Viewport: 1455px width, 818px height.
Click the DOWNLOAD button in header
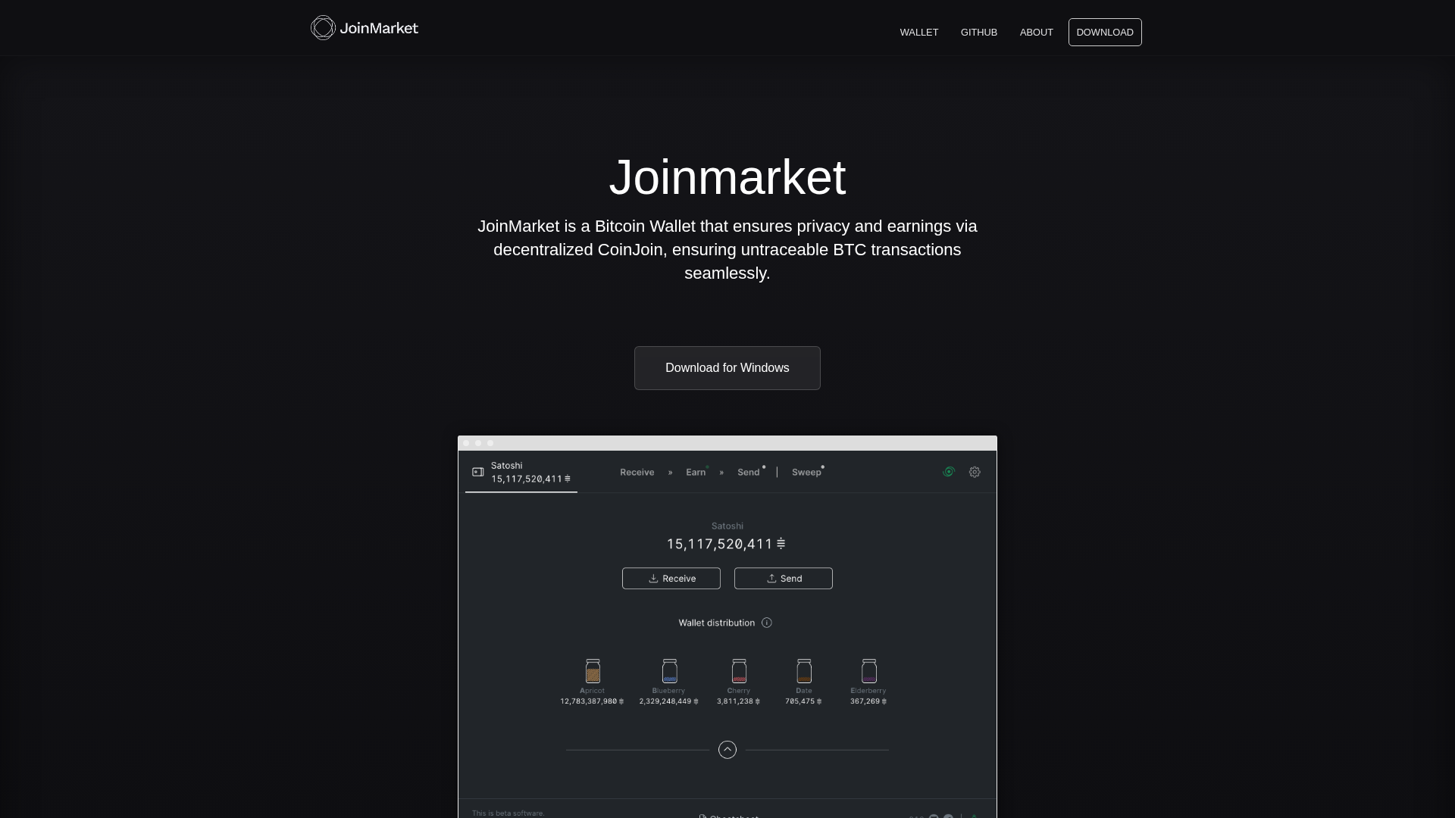click(1105, 33)
